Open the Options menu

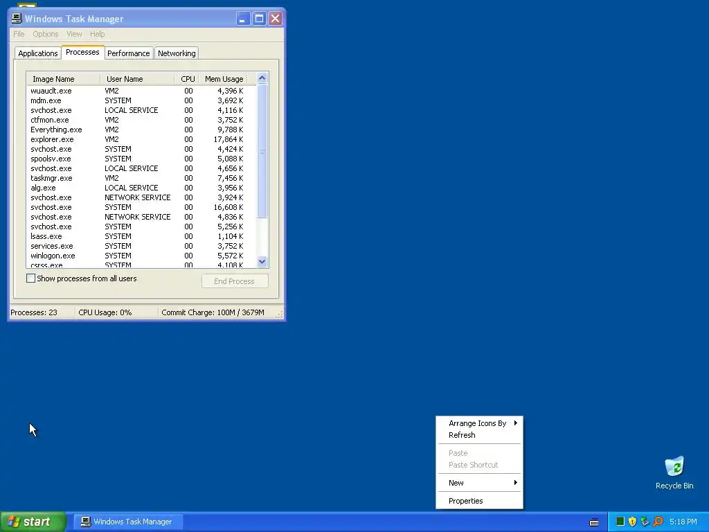click(x=45, y=34)
